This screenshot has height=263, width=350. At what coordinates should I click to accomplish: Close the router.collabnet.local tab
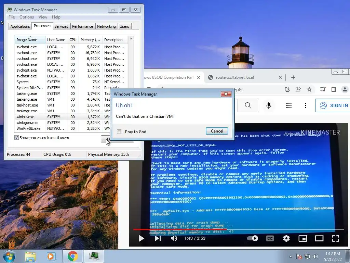(280, 77)
